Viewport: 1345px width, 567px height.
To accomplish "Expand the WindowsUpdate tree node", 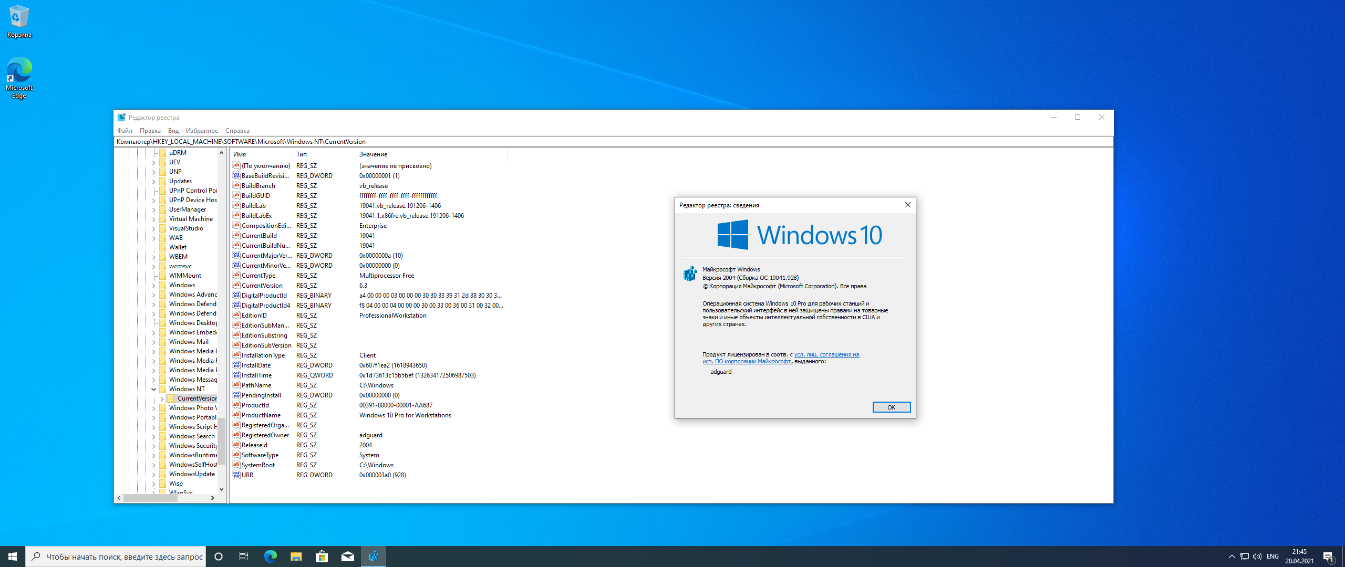I will pos(154,475).
